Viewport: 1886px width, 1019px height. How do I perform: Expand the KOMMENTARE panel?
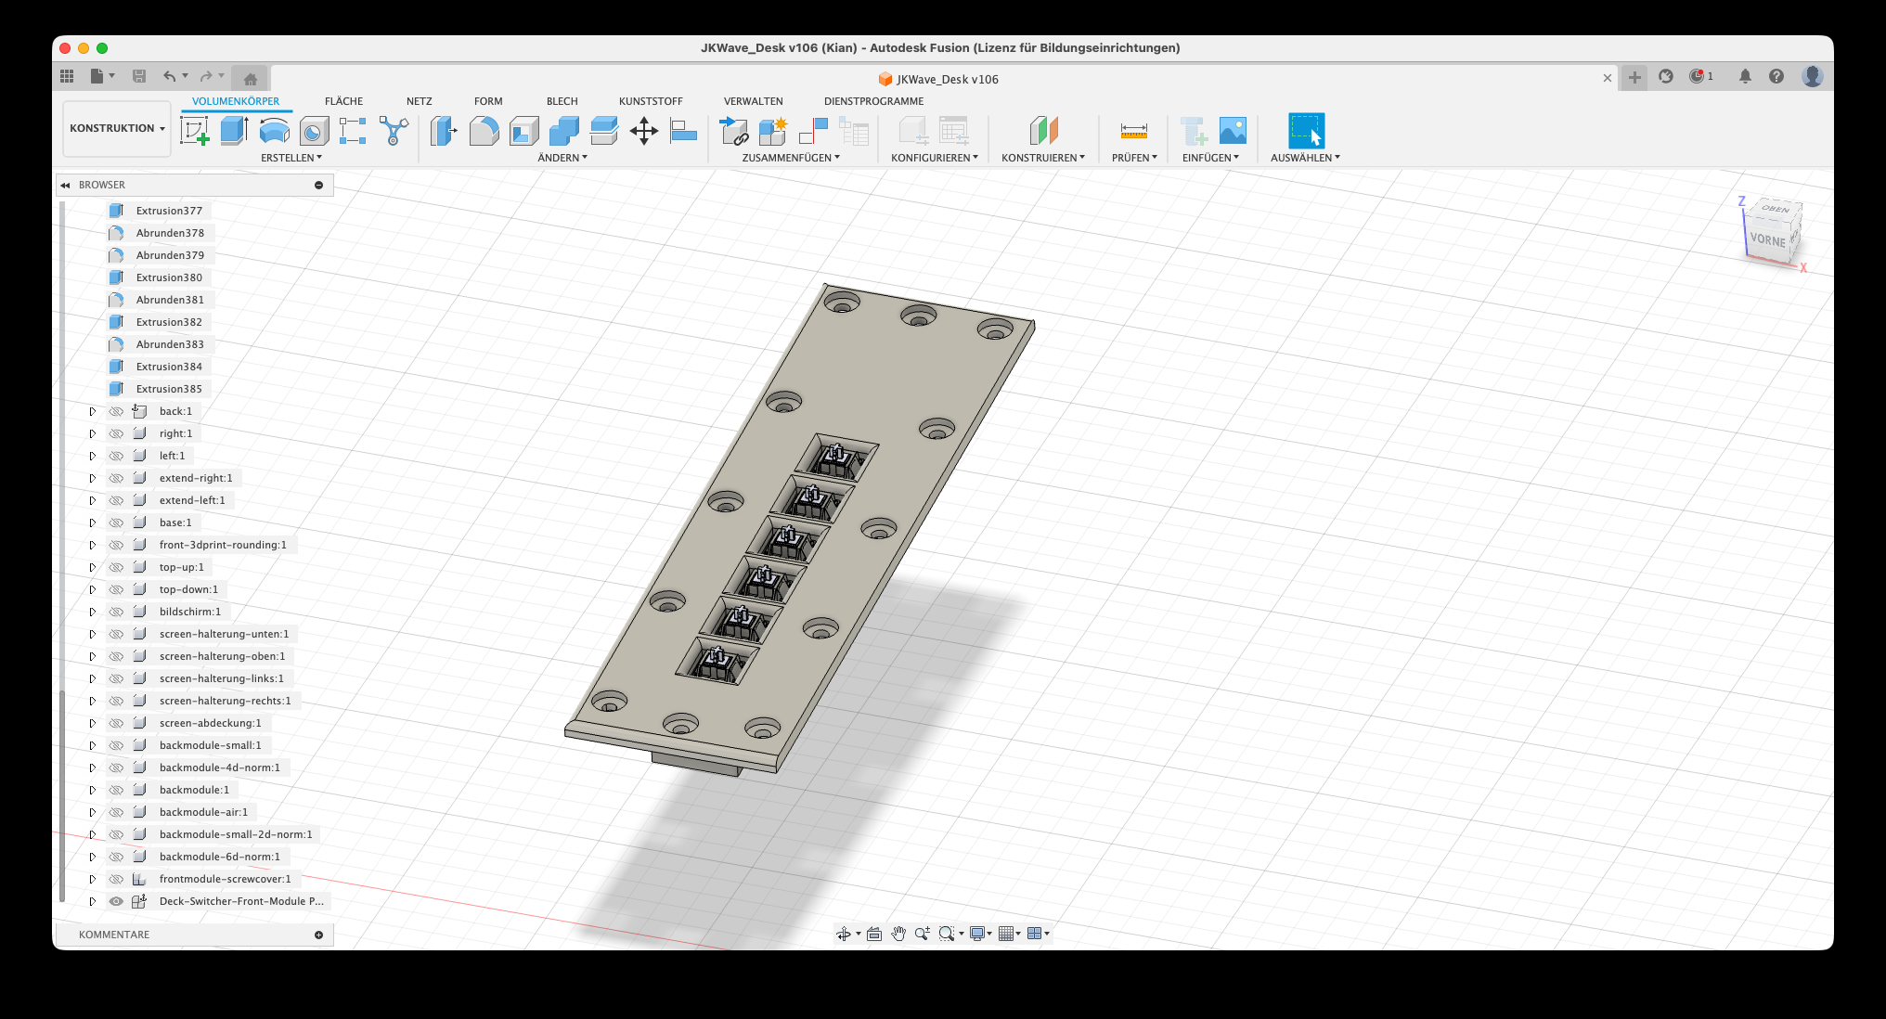point(318,935)
